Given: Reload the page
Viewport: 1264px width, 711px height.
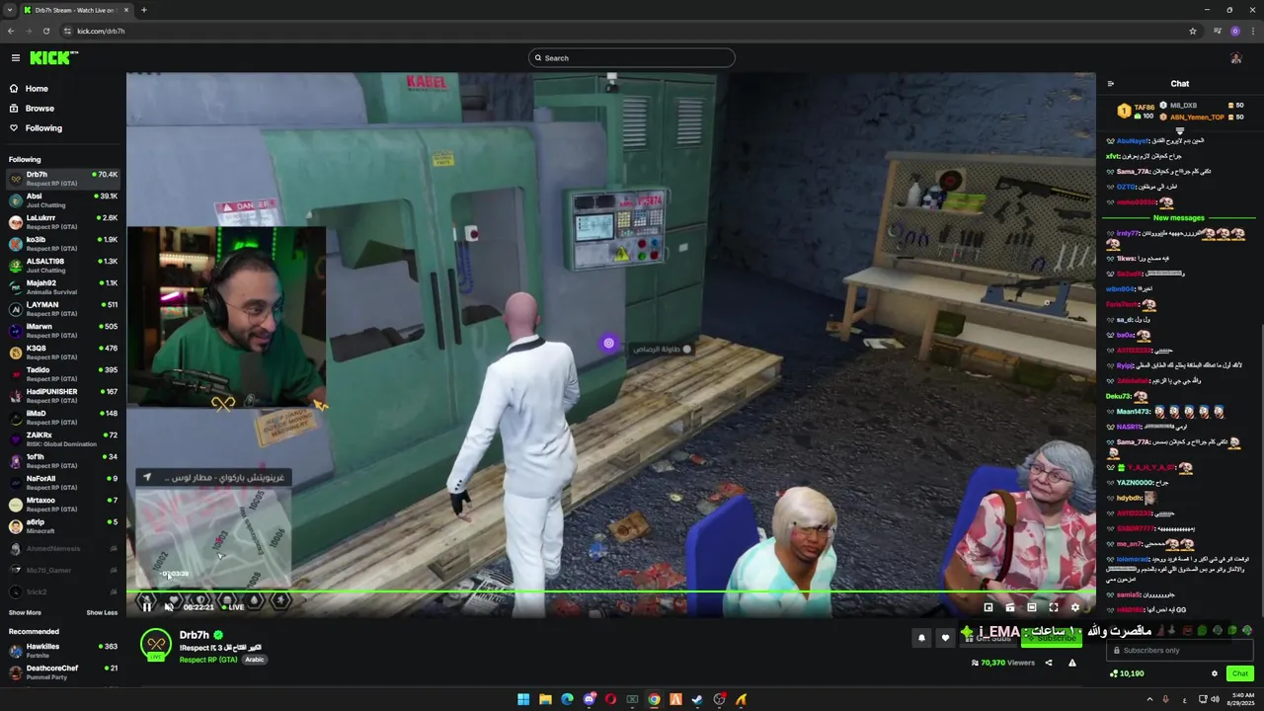Looking at the screenshot, I should (x=46, y=31).
